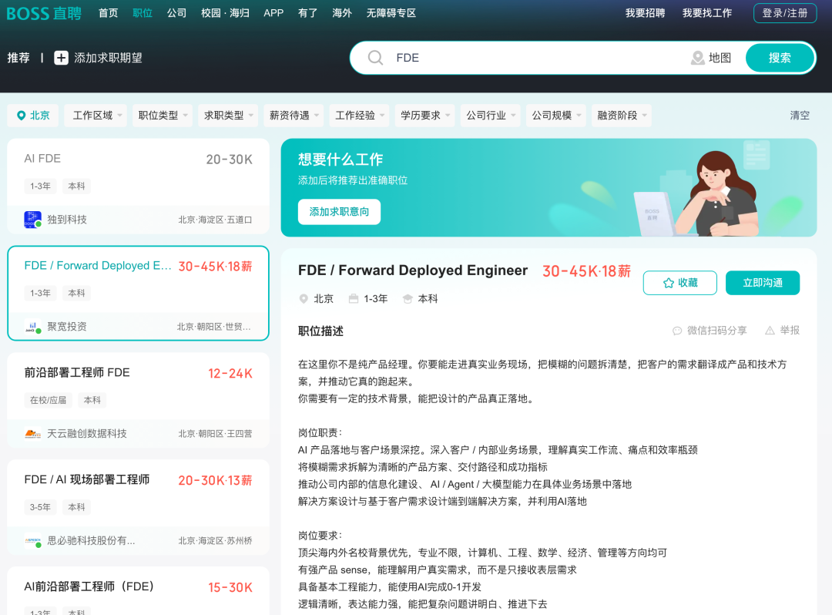
Task: Open the 工作经验 dropdown
Action: [x=359, y=115]
